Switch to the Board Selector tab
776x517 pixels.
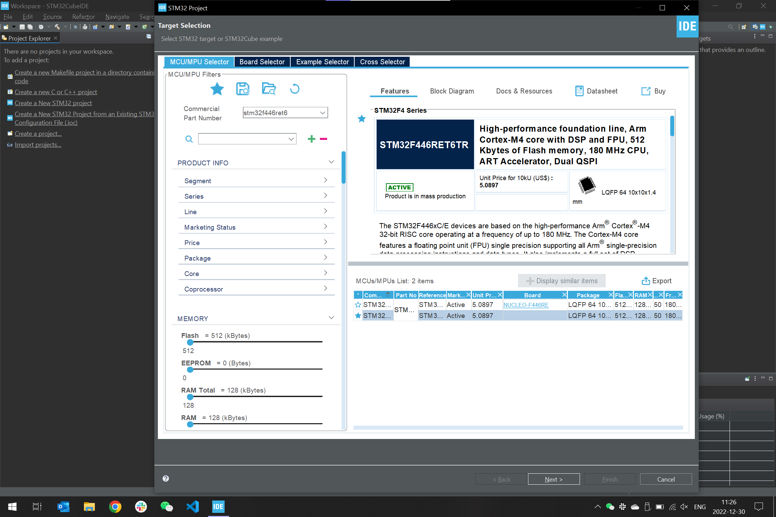point(262,62)
